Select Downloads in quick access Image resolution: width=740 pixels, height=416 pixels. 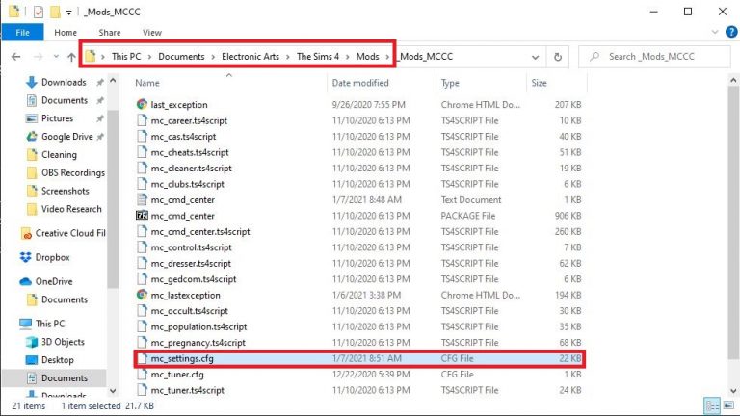pos(64,82)
